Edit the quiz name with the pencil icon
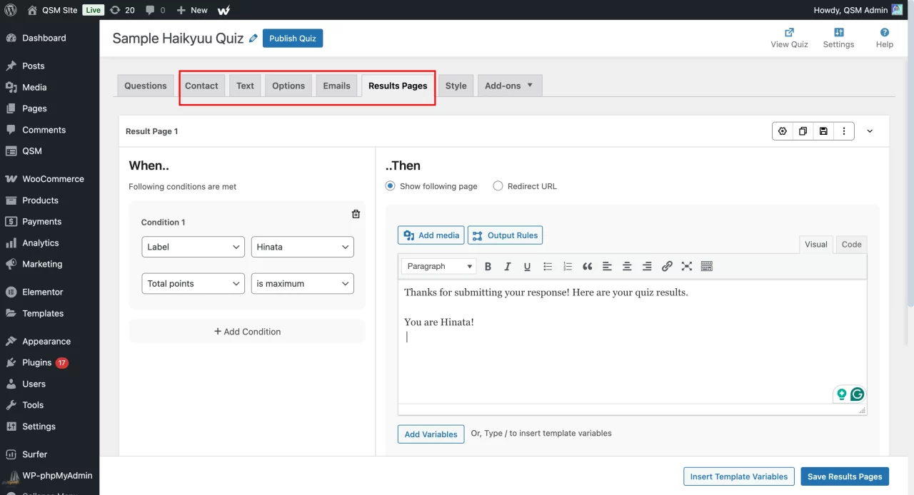914x495 pixels. pos(253,39)
